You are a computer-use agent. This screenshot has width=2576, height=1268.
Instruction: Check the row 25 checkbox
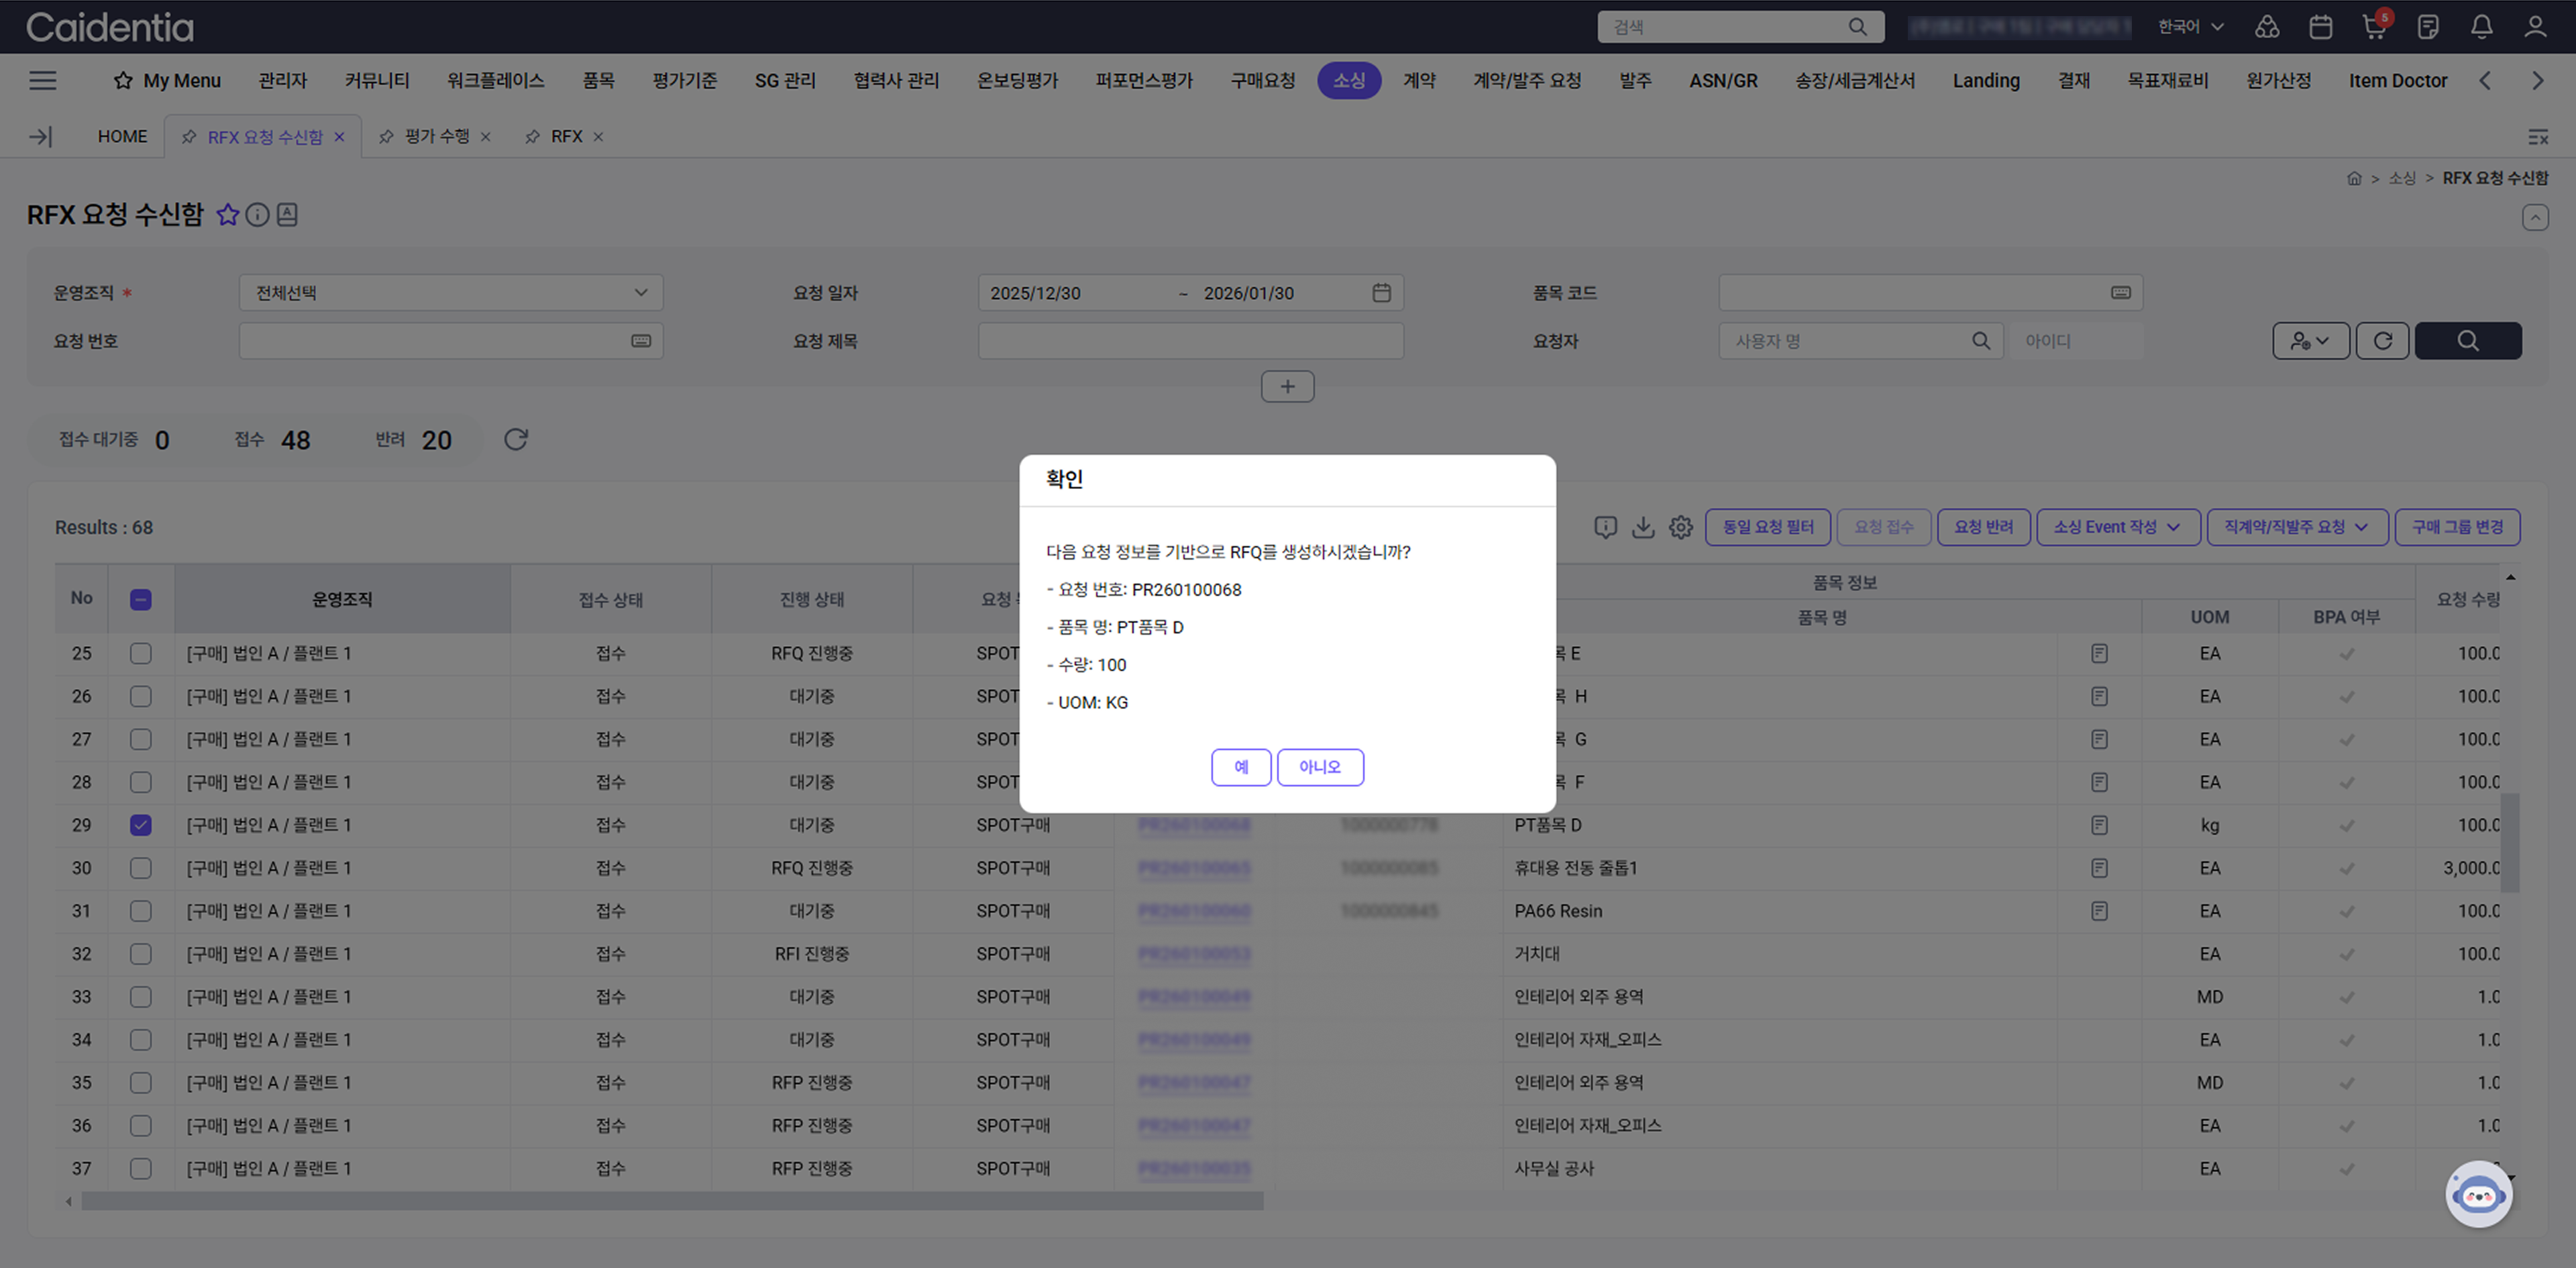(x=141, y=653)
